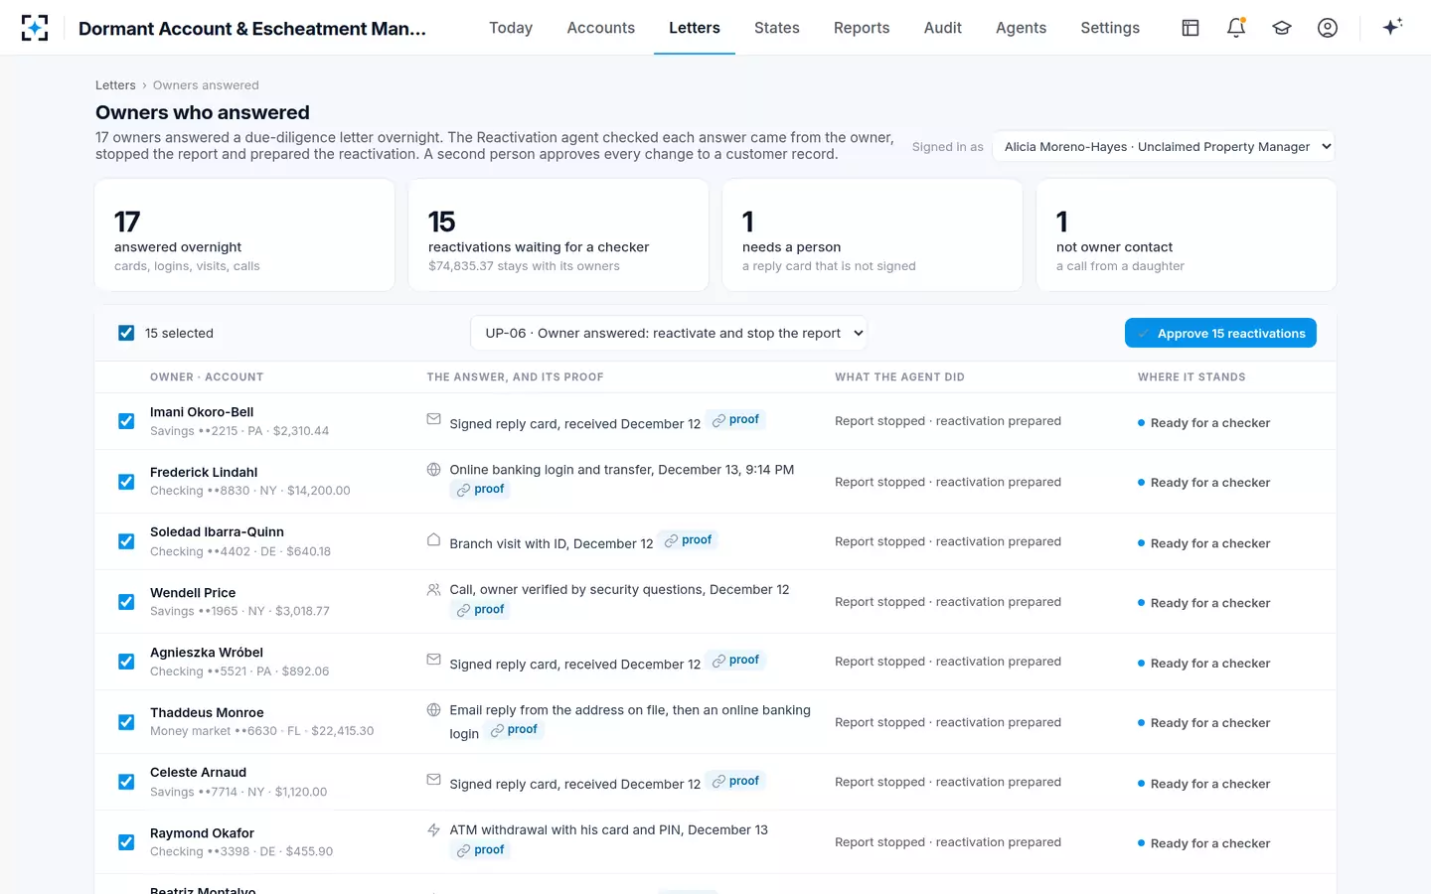Click globe icon in Thaddeus Monroe row
Image resolution: width=1431 pixels, height=894 pixels.
(x=433, y=709)
